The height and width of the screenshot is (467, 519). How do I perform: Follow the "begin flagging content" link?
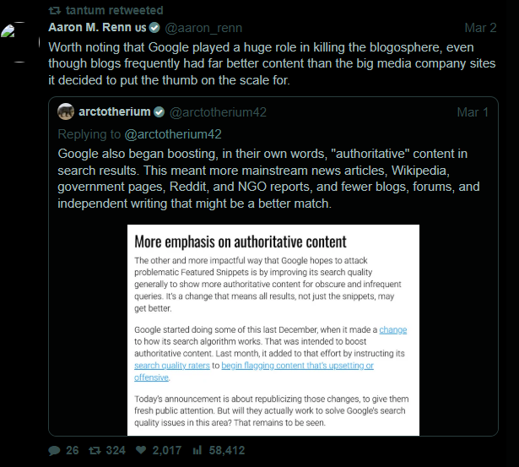[297, 366]
